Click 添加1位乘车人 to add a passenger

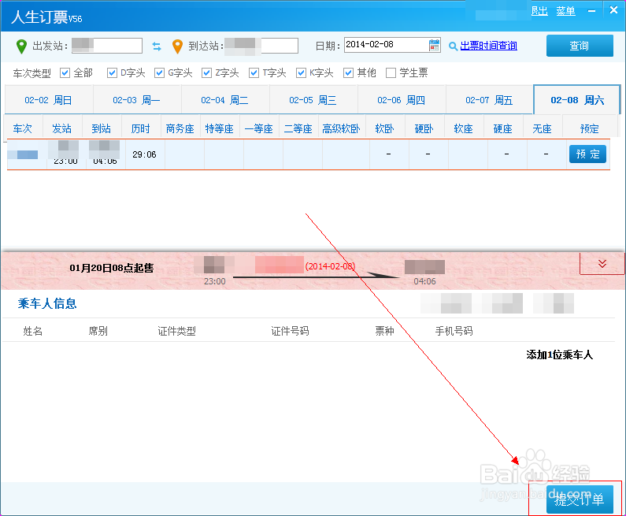tap(559, 355)
